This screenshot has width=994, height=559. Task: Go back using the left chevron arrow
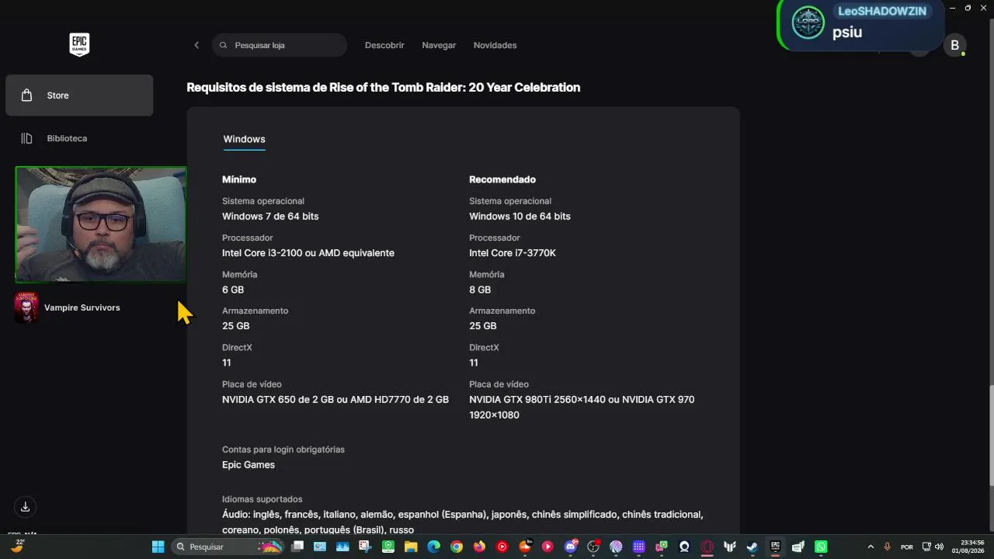click(x=196, y=45)
